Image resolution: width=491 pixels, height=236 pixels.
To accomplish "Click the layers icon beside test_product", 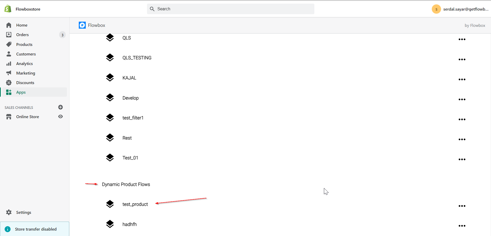I will coord(110,204).
